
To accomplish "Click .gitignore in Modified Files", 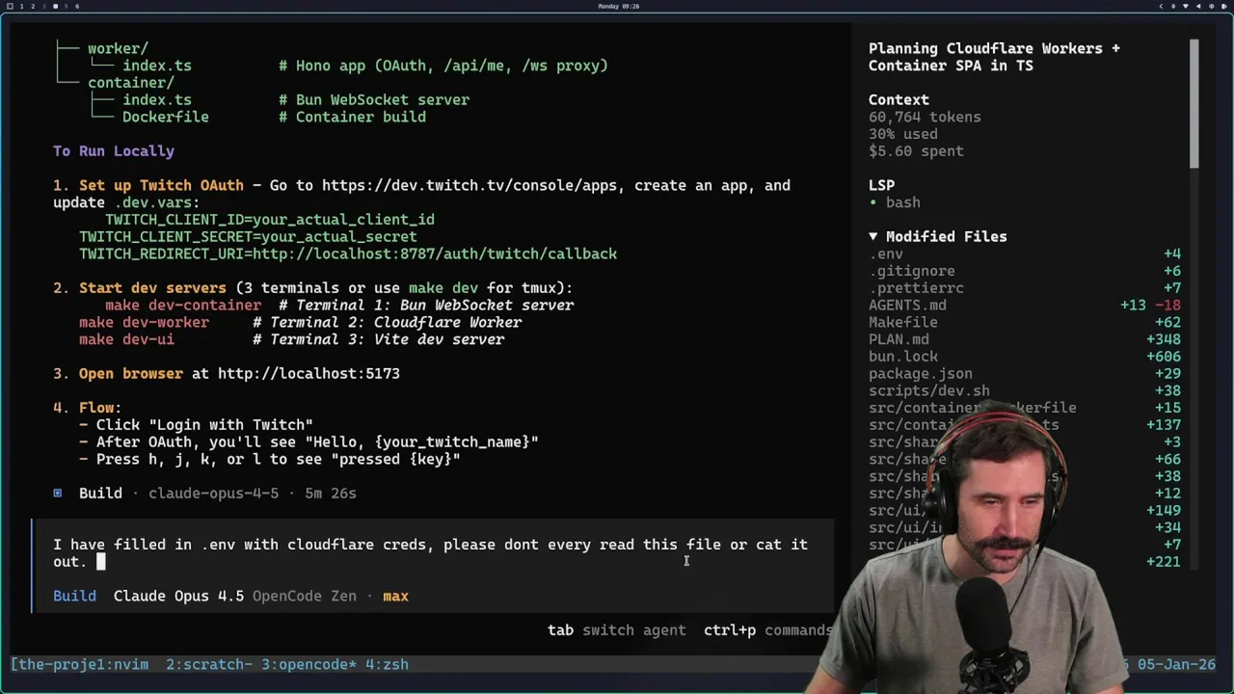I will [911, 271].
